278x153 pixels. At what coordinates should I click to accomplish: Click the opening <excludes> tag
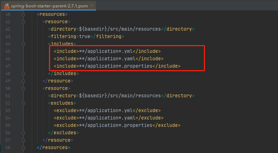tap(62, 103)
